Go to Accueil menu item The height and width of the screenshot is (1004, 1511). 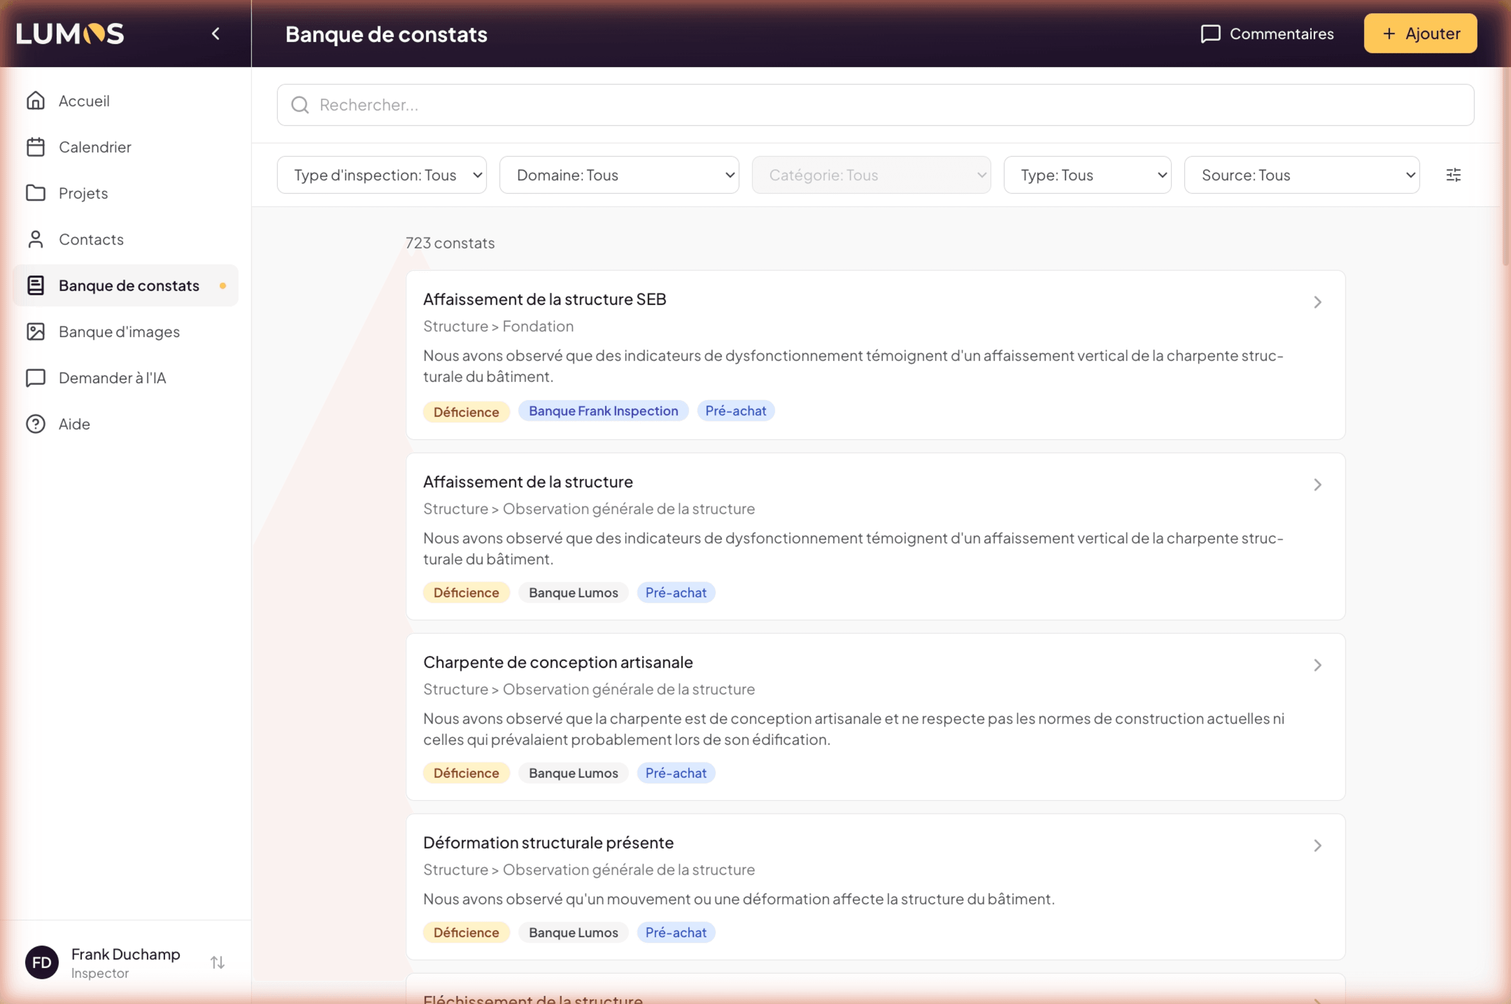pyautogui.click(x=125, y=101)
